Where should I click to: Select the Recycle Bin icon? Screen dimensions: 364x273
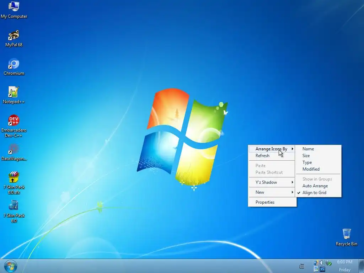pos(346,237)
